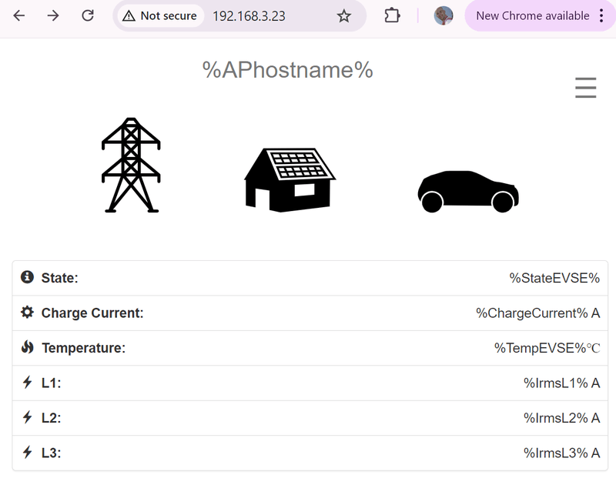Click the electric car icon
Screen dimensions: 616x485
click(x=467, y=191)
